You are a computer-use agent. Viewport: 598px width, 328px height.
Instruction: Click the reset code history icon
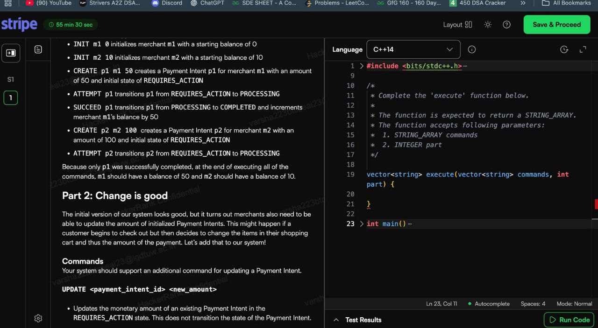pos(564,49)
